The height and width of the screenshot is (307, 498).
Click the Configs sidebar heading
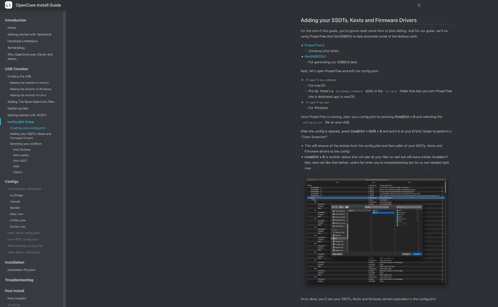[12, 182]
